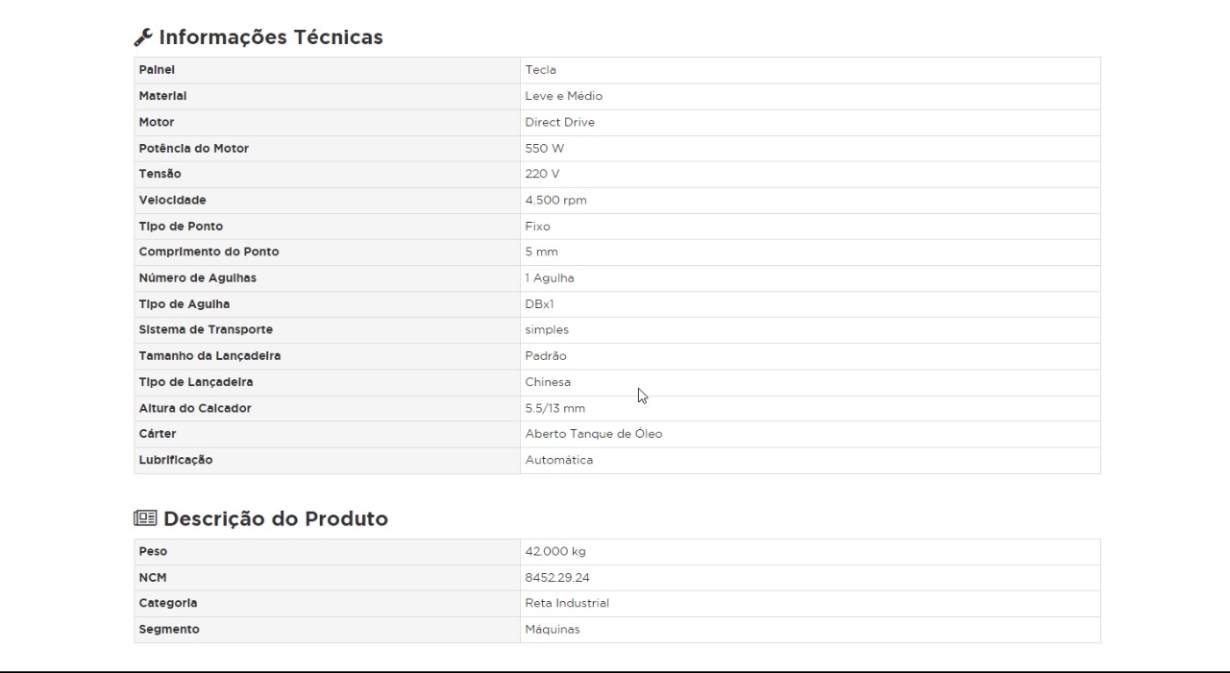
Task: Click the Máquinas segment value
Action: (553, 630)
